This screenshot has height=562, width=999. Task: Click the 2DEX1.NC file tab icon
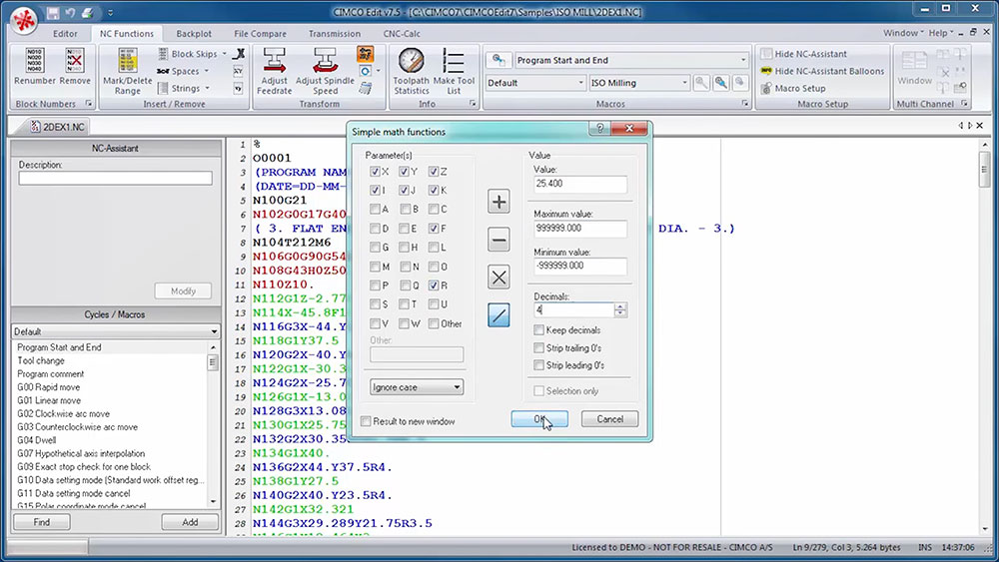point(36,127)
